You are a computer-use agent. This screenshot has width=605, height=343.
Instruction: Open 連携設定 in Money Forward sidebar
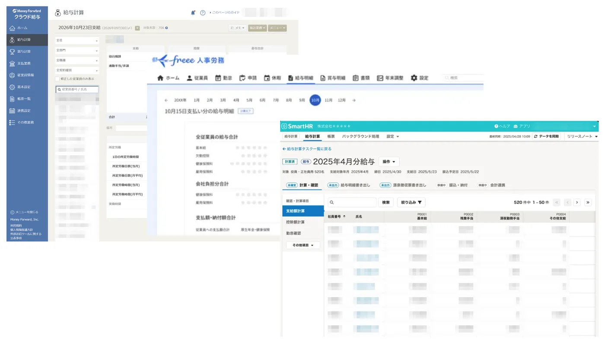pyautogui.click(x=27, y=111)
